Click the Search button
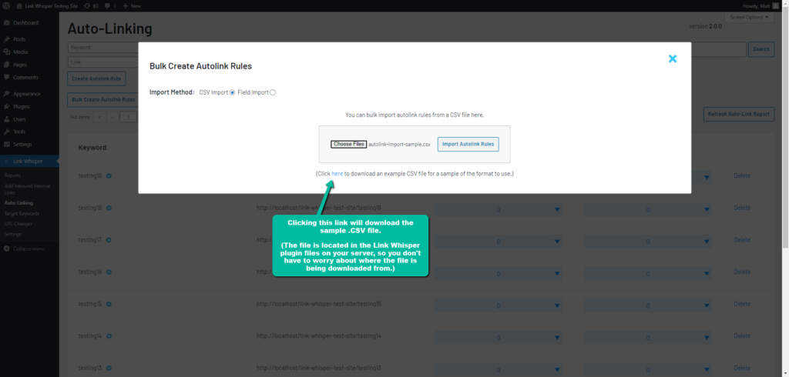The height and width of the screenshot is (377, 789). coord(761,49)
